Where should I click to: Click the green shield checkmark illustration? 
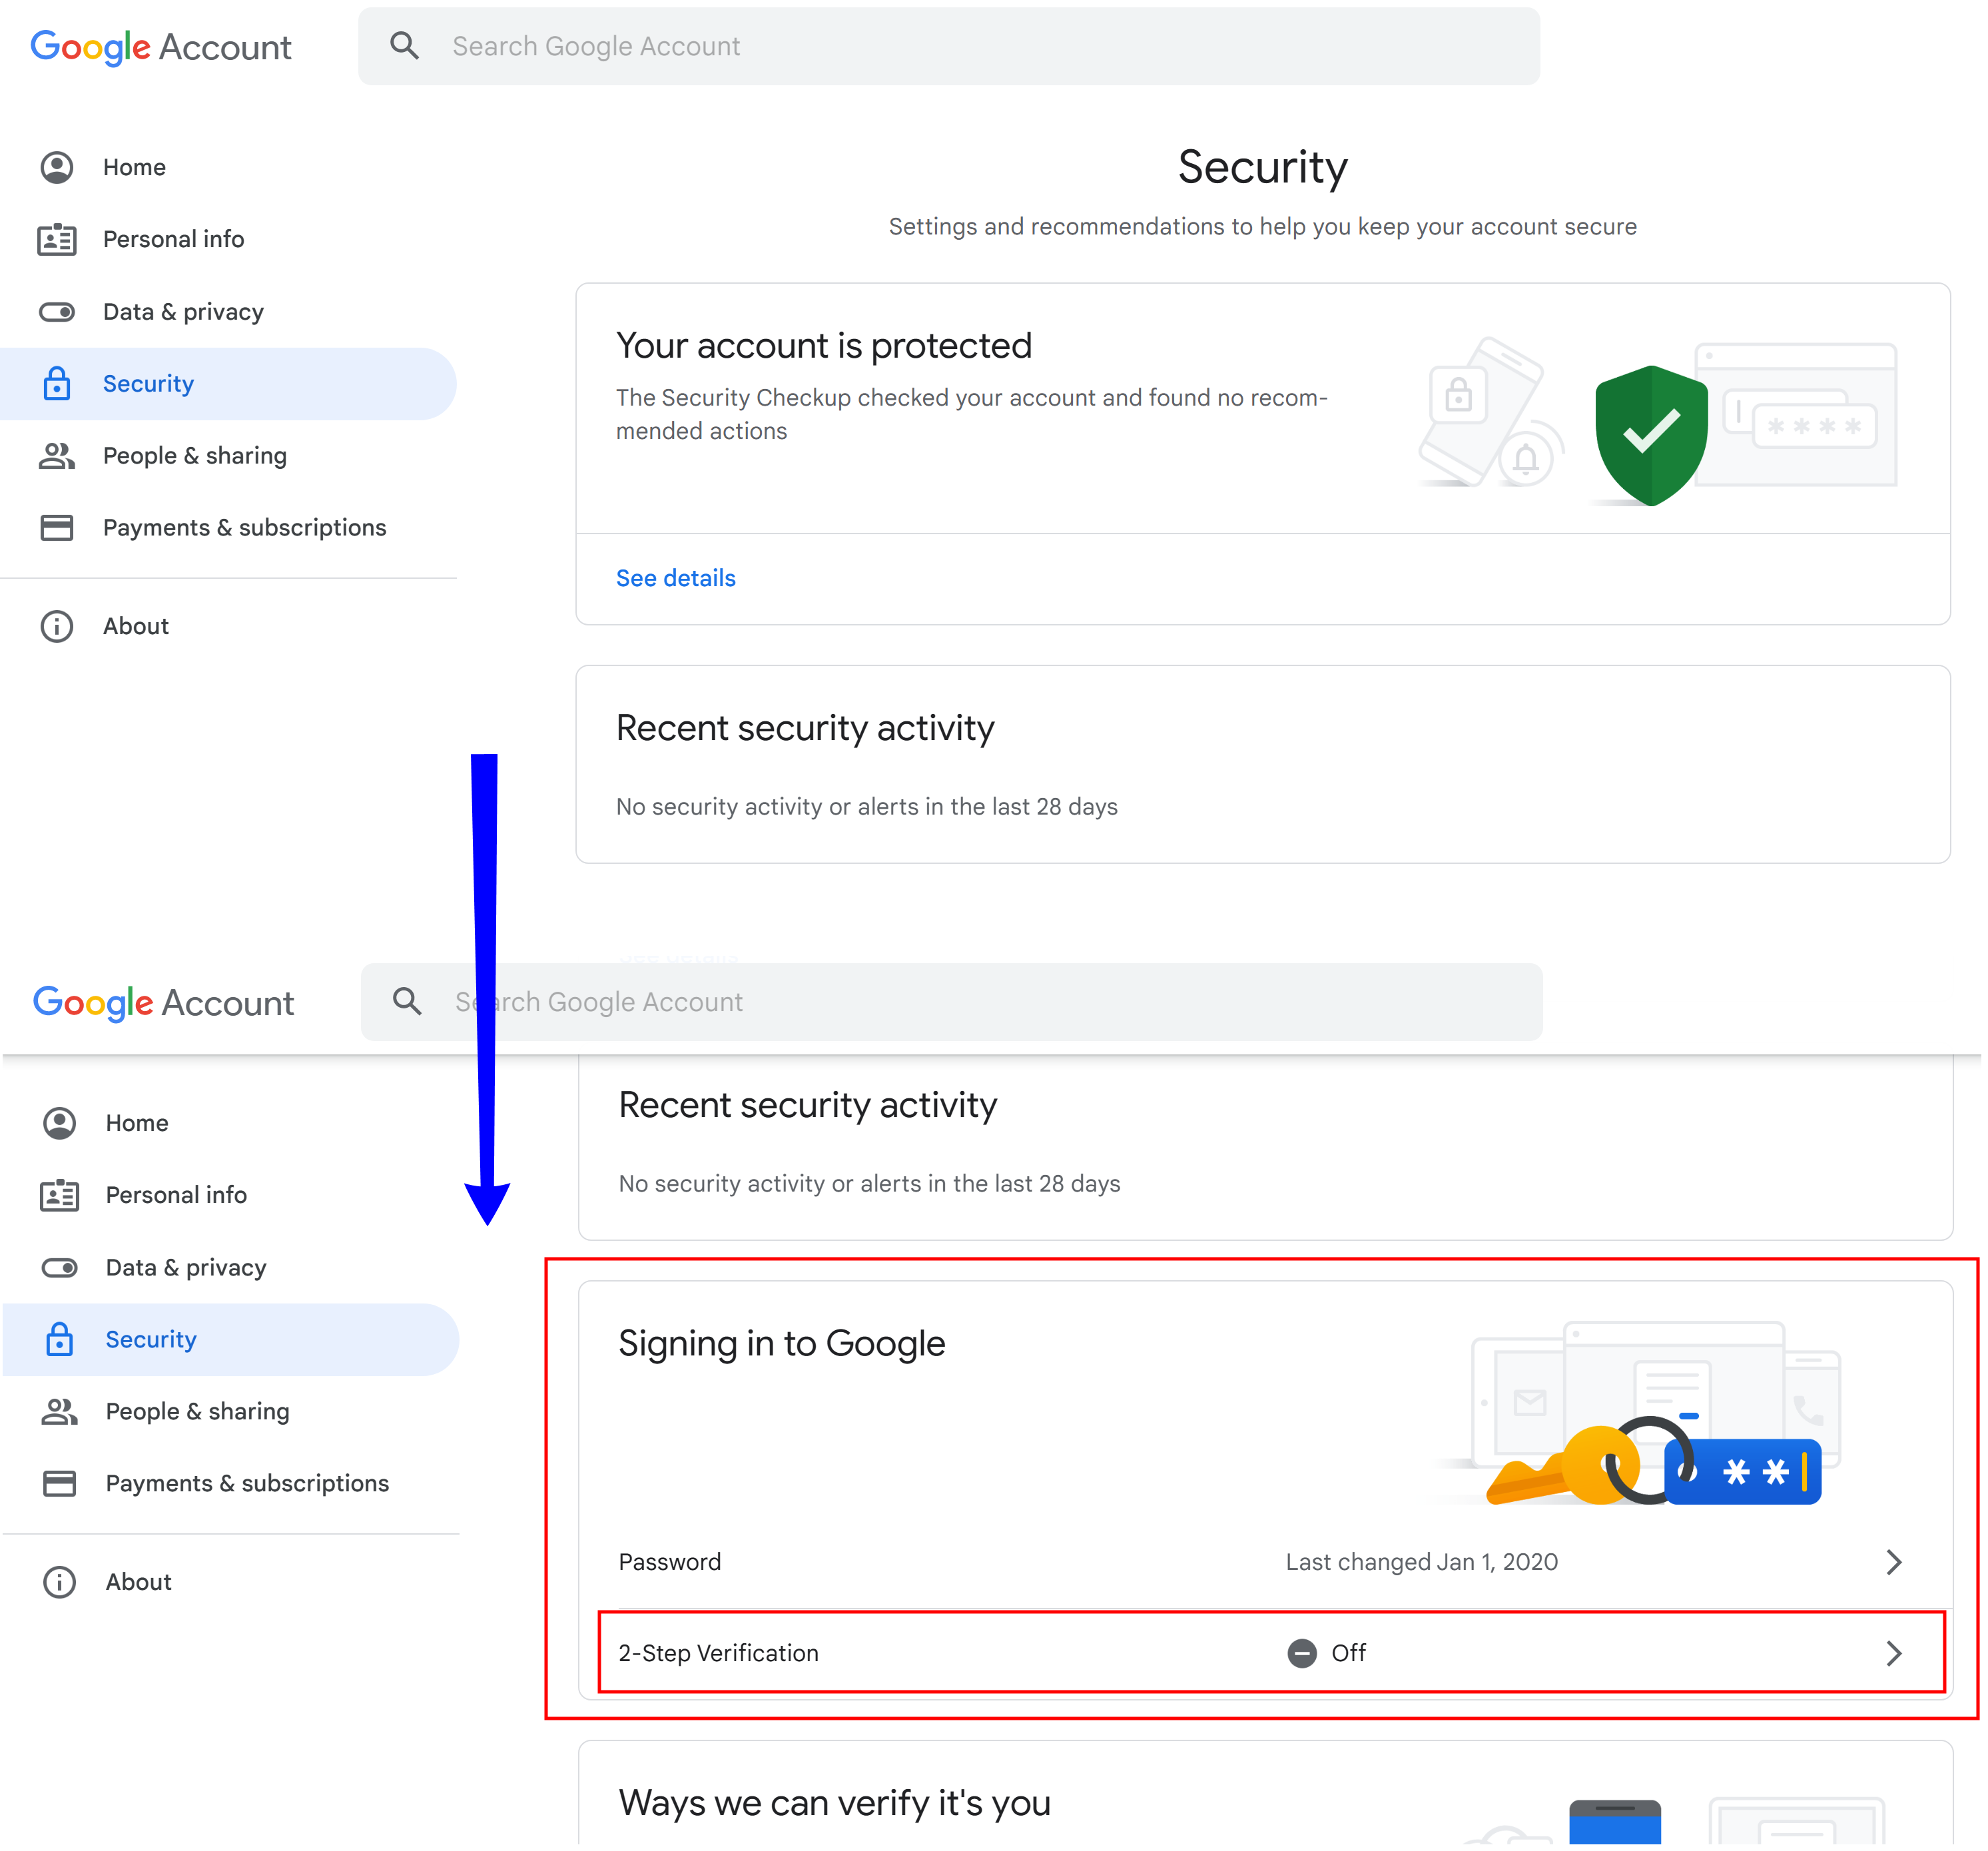pos(1650,435)
